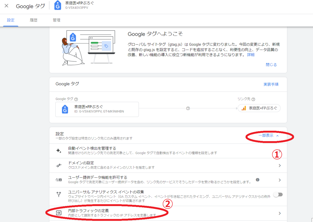Click the Google tag icon in tag card
The width and height of the screenshot is (313, 222).
pyautogui.click(x=65, y=109)
